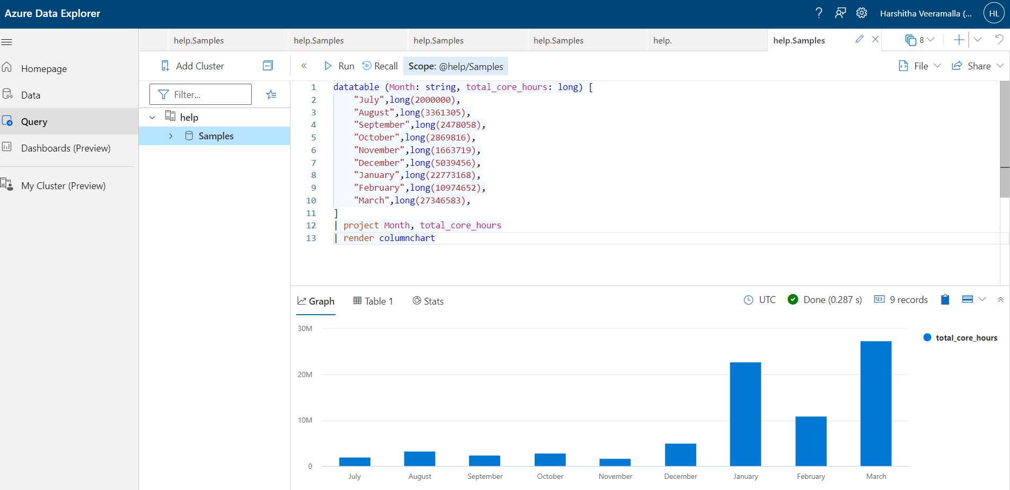Click the UTC timezone button
Viewport: 1010px width, 490px height.
tap(760, 300)
